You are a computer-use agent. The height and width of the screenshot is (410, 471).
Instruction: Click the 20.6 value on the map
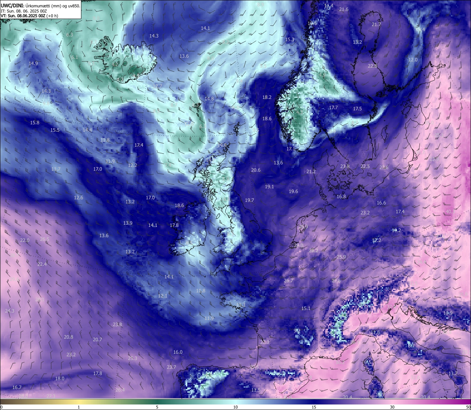pyautogui.click(x=256, y=170)
